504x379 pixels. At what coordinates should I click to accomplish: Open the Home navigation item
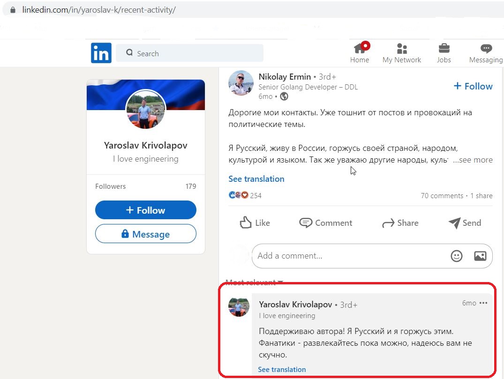tap(360, 52)
